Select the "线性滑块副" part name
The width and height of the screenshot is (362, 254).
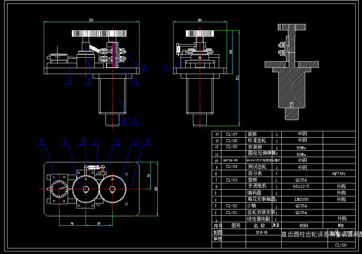(x=258, y=219)
